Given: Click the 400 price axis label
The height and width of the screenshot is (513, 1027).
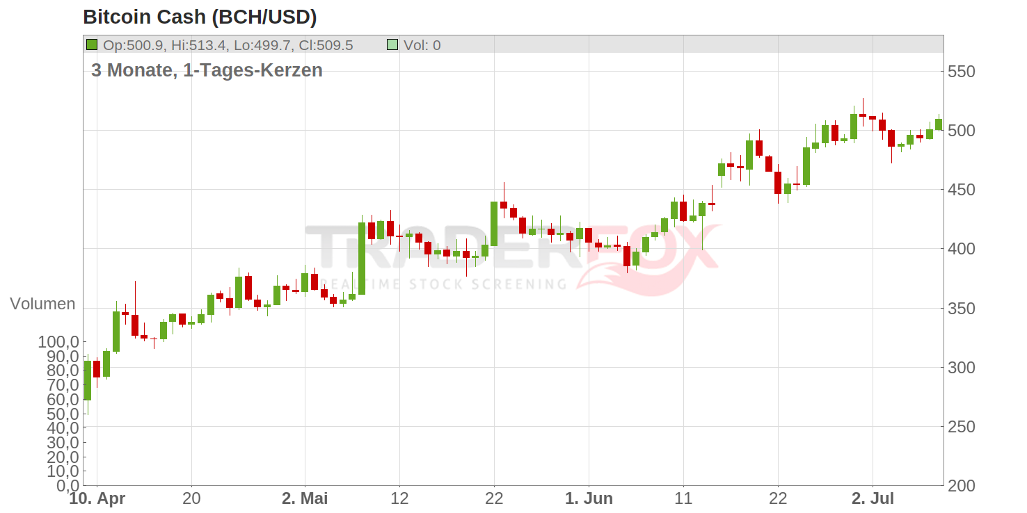Looking at the screenshot, I should (x=961, y=249).
